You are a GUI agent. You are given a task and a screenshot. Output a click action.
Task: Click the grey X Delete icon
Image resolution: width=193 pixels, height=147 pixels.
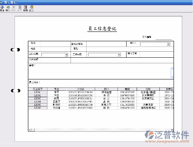coord(14,7)
